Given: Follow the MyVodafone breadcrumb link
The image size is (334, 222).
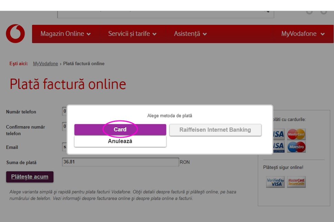Looking at the screenshot, I should 45,64.
